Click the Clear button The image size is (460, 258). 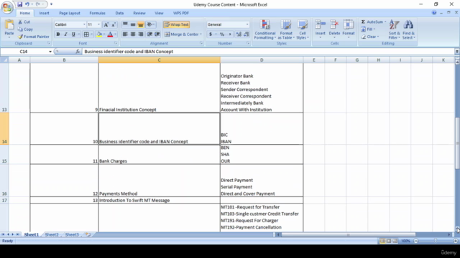[x=370, y=37]
